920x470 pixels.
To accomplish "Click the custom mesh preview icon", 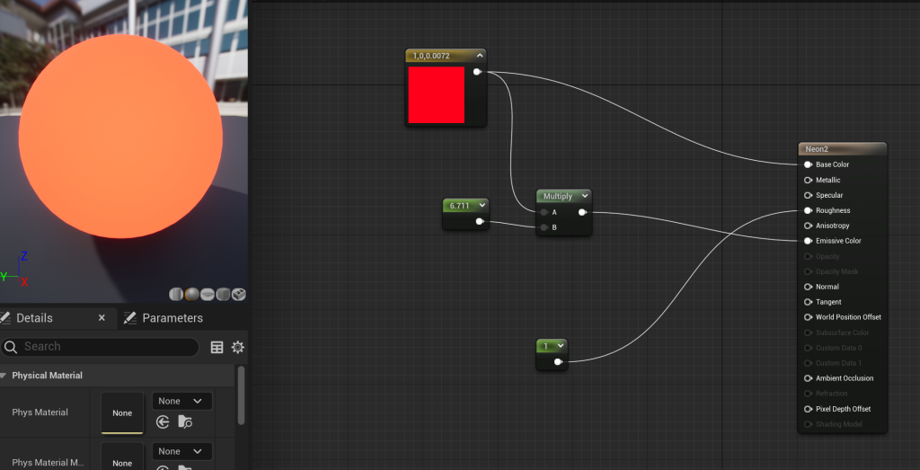I will (x=238, y=294).
